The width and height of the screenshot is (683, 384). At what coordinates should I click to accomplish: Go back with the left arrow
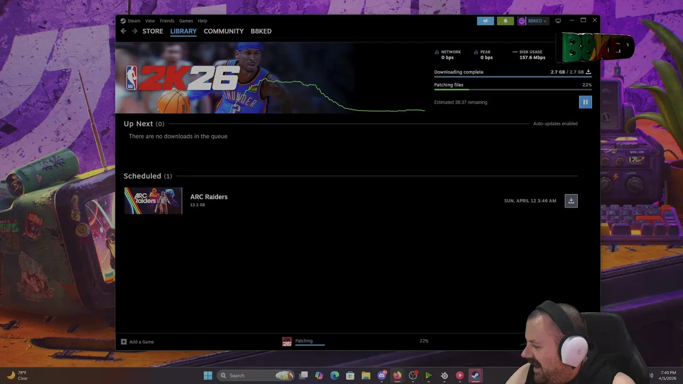click(123, 31)
